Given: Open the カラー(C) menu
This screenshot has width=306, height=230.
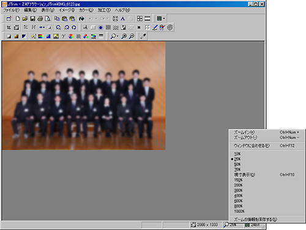Looking at the screenshot, I should pyautogui.click(x=86, y=10).
